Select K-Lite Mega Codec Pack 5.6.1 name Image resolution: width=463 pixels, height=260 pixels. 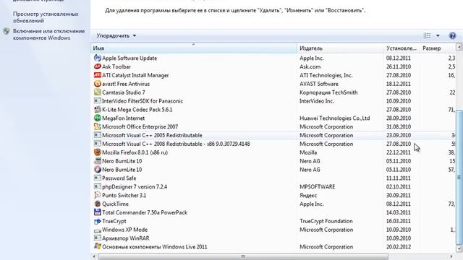[x=137, y=109]
